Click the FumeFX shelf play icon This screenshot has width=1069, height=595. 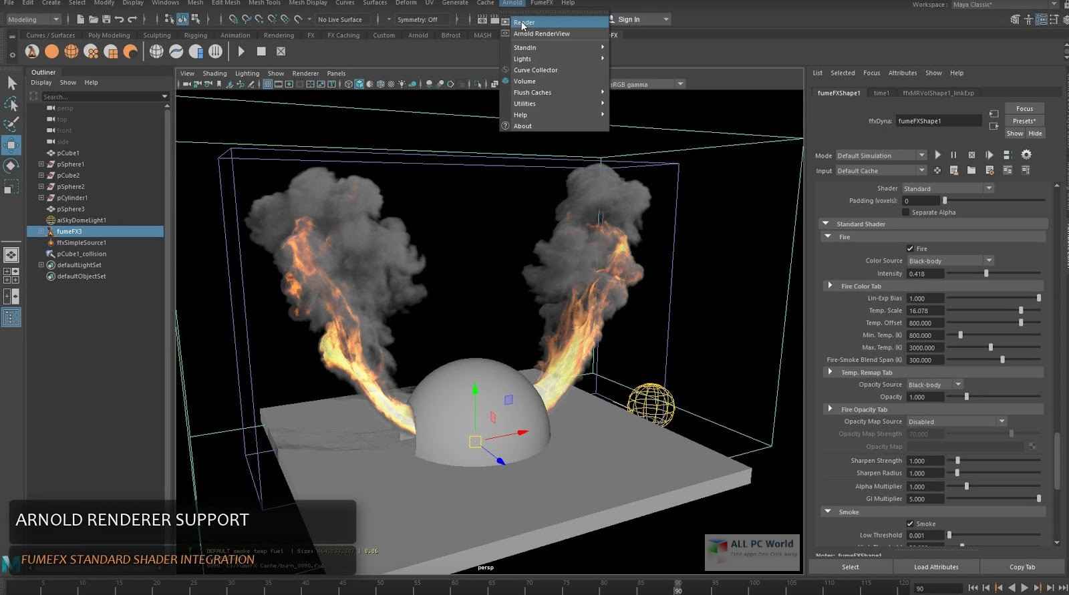[x=241, y=51]
